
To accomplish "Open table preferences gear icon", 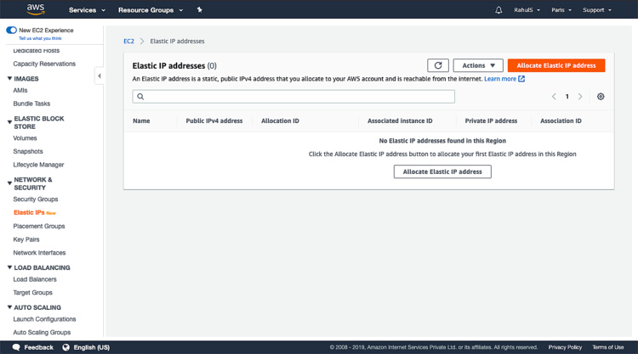I will pos(601,97).
